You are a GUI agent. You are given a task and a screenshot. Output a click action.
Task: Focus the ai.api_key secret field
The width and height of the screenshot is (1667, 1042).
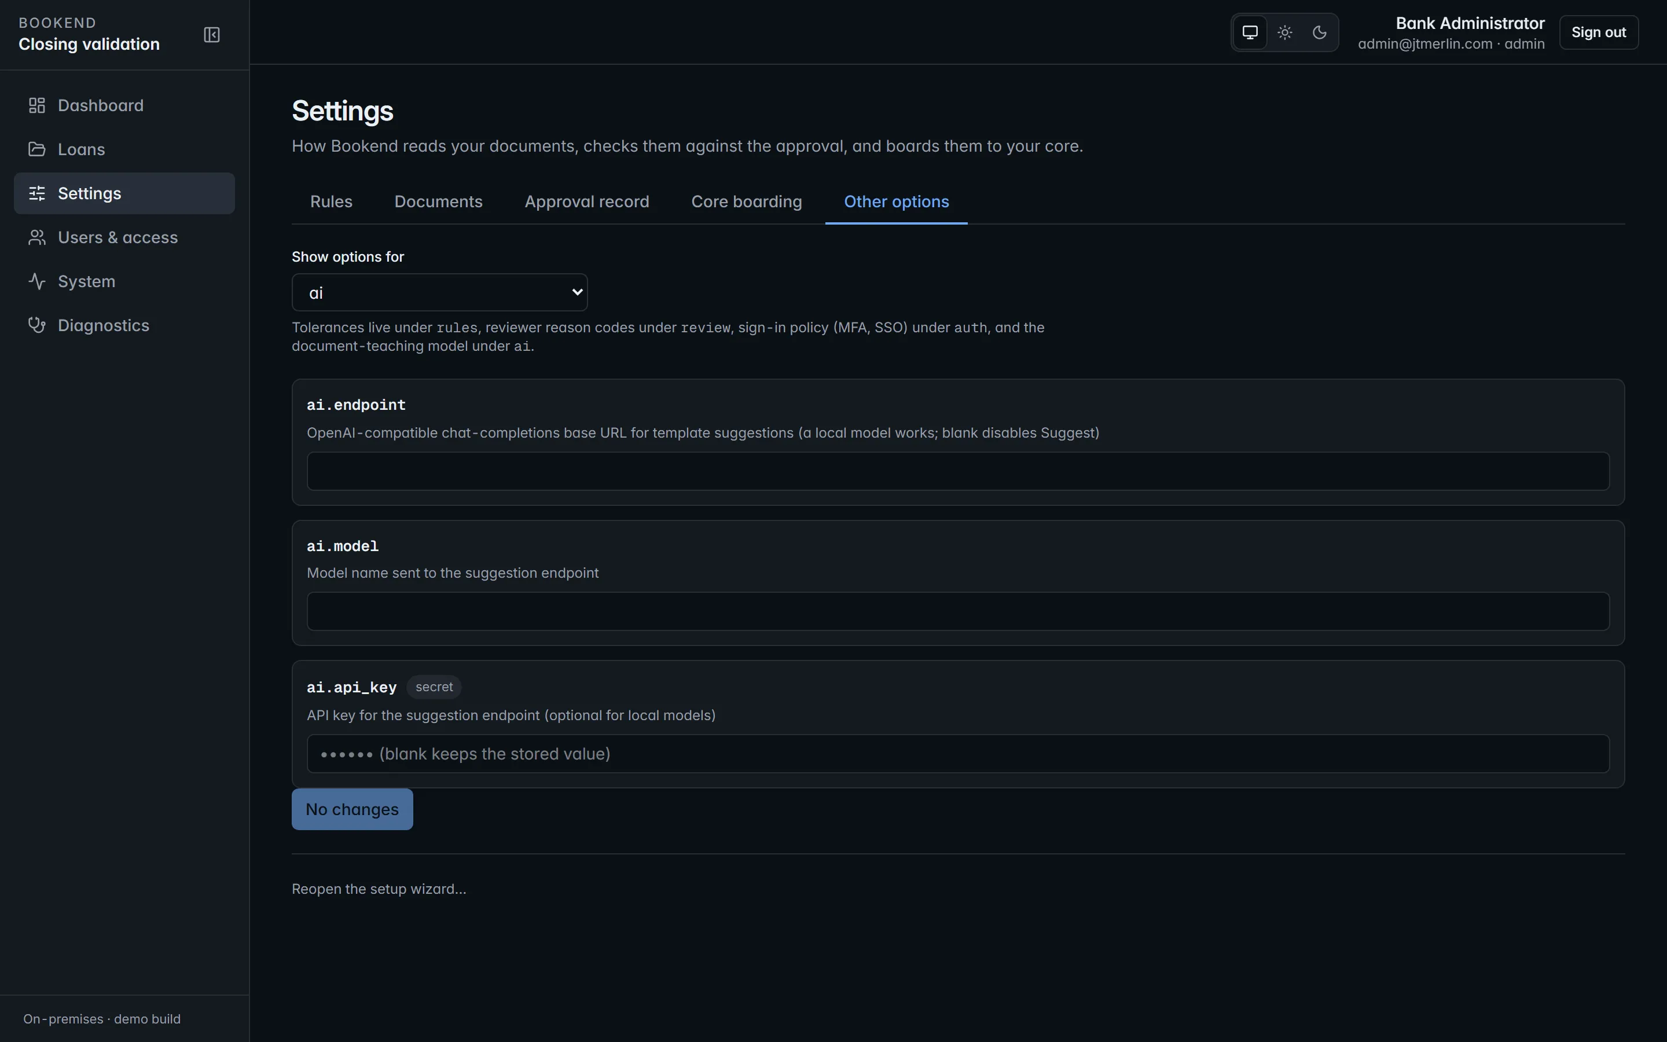957,754
